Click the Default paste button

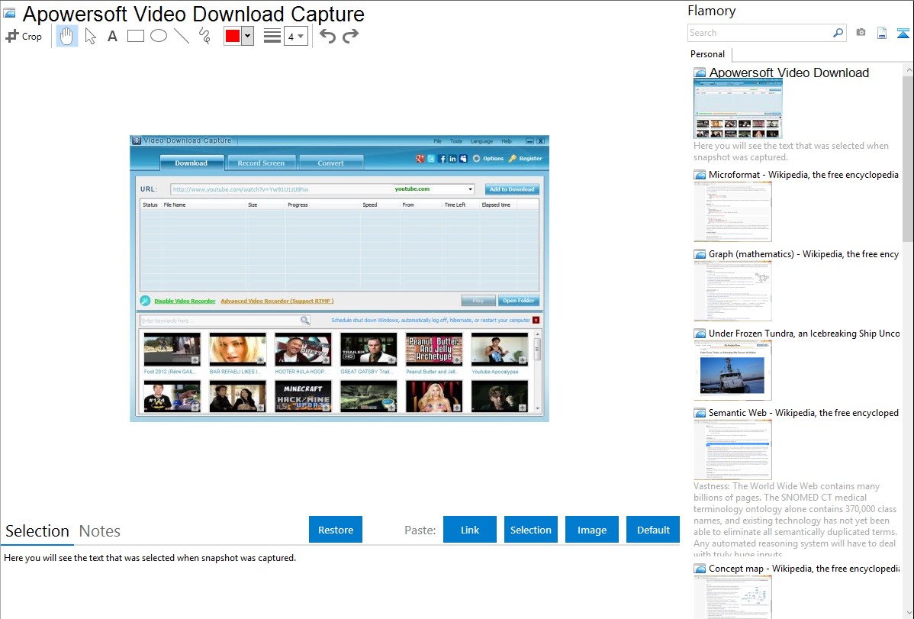coord(653,530)
